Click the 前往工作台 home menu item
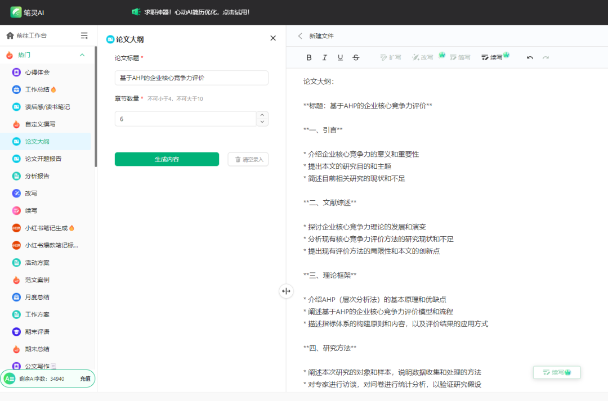Viewport: 608px width, 401px height. [x=31, y=35]
